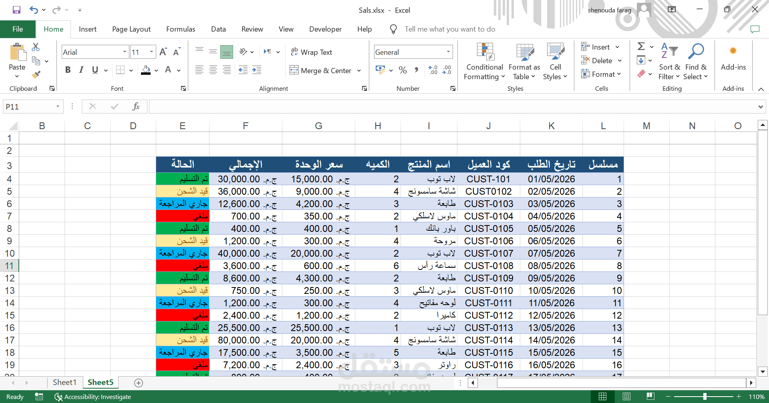Click Accessibility: Investigate in status bar
769x403 pixels.
[x=93, y=397]
